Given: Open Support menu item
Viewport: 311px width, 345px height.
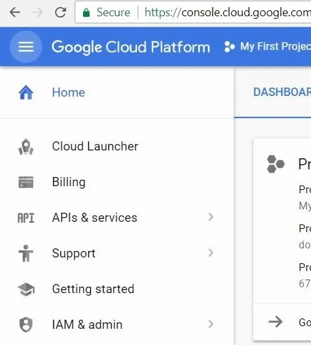Looking at the screenshot, I should pyautogui.click(x=117, y=254).
